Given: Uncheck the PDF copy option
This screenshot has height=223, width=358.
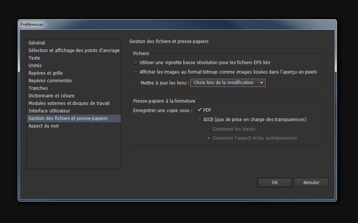Looking at the screenshot, I should (x=199, y=110).
